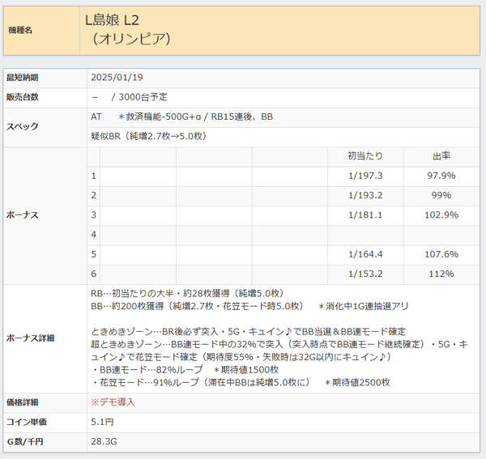Click the '花笠モード…91%ループ' line
The image size is (486, 459).
[241, 382]
